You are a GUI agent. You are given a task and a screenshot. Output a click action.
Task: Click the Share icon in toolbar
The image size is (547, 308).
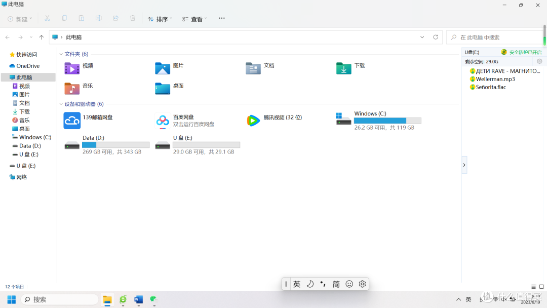click(115, 18)
